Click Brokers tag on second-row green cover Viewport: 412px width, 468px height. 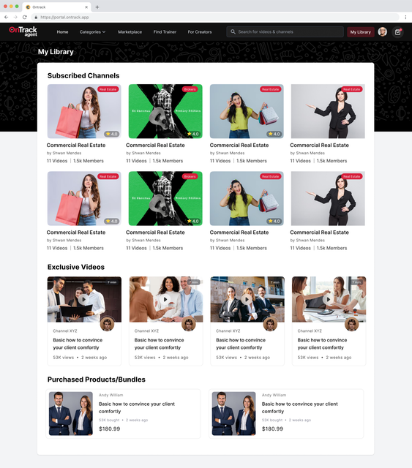[190, 176]
